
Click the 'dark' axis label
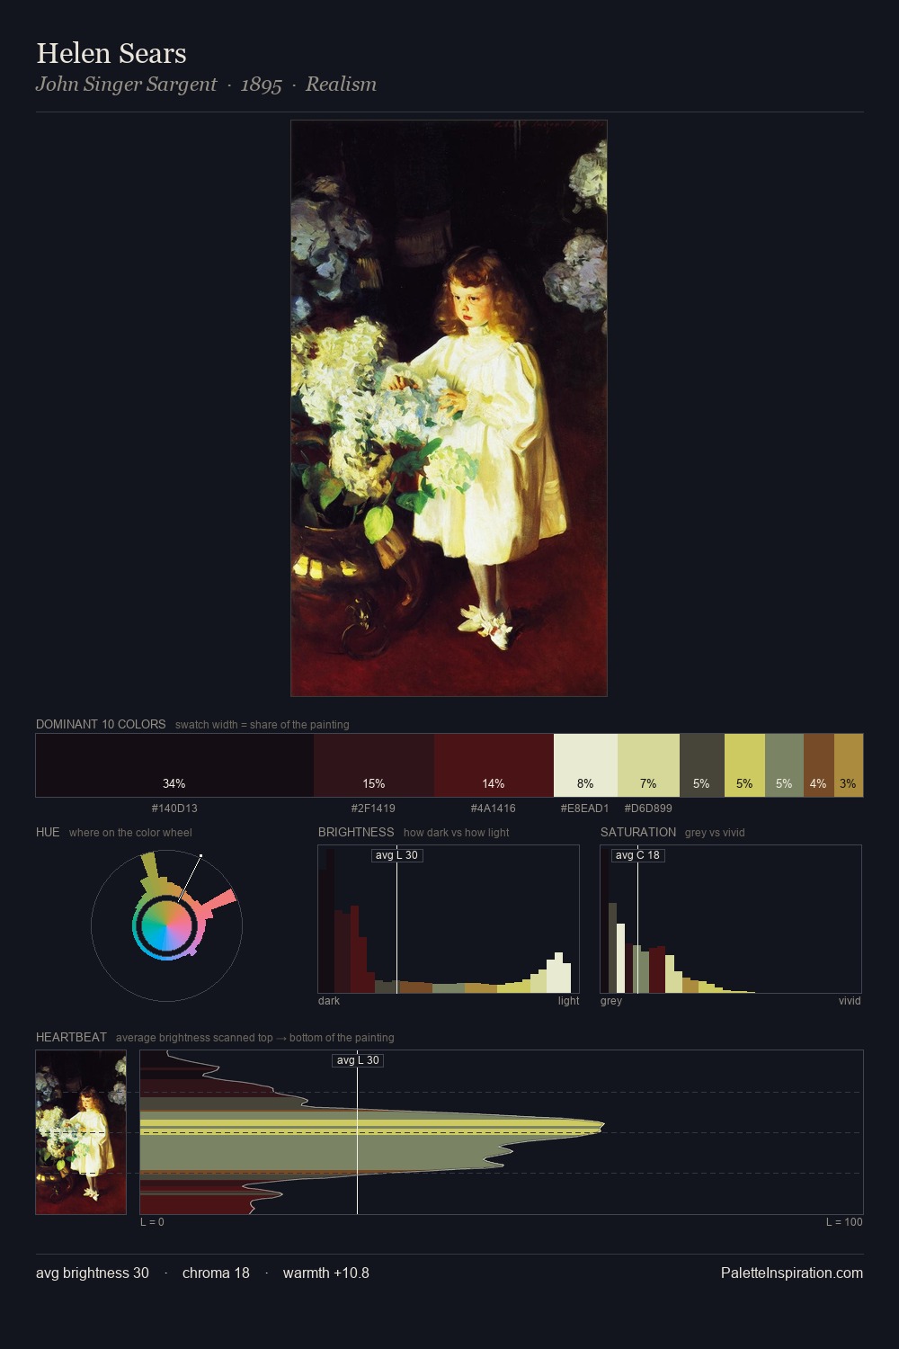click(x=329, y=1001)
